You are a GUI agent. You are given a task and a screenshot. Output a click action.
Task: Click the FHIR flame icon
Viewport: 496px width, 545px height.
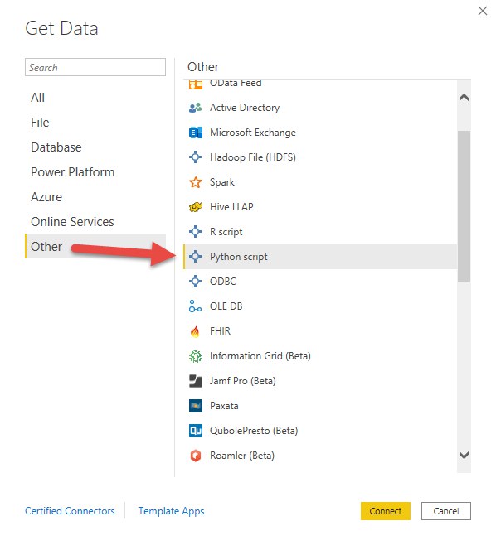point(195,331)
